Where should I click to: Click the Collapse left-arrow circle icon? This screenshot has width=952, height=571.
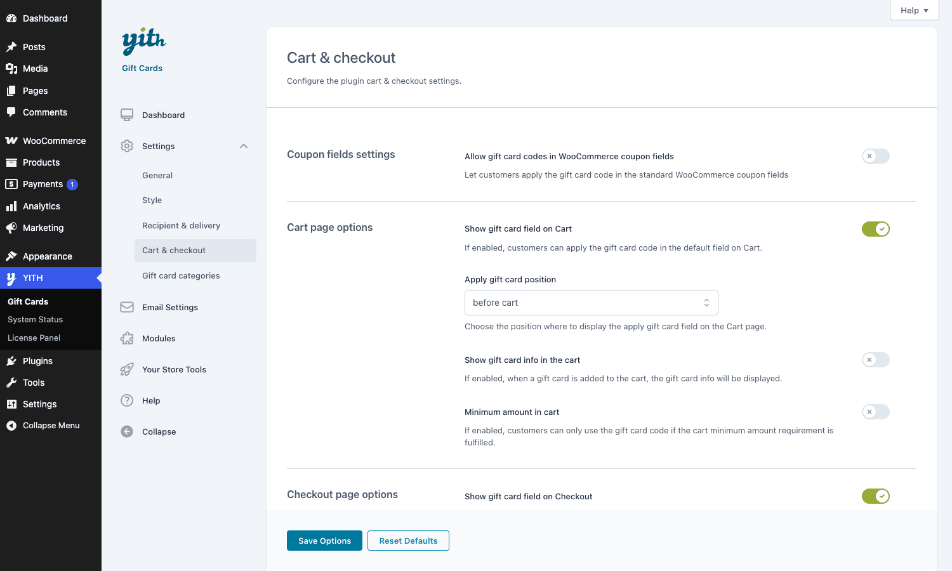click(127, 431)
